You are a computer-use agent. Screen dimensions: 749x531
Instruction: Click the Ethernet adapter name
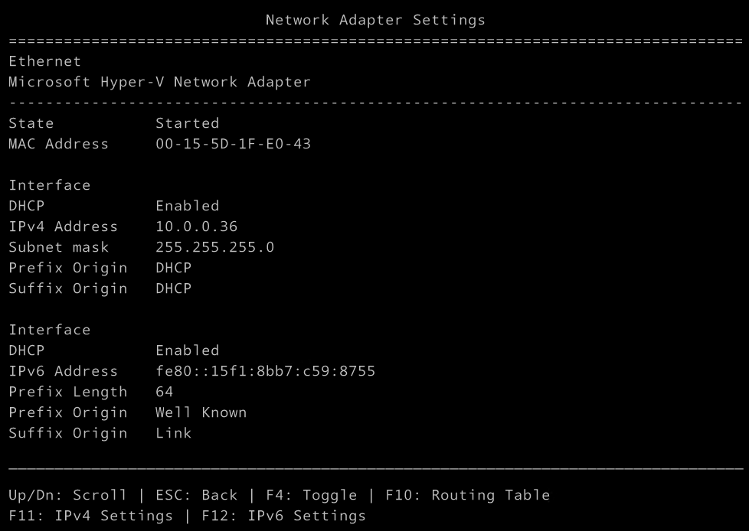44,61
